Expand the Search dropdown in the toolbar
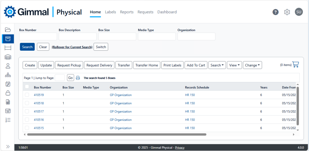Viewport: 309px width, 151px height. point(217,65)
